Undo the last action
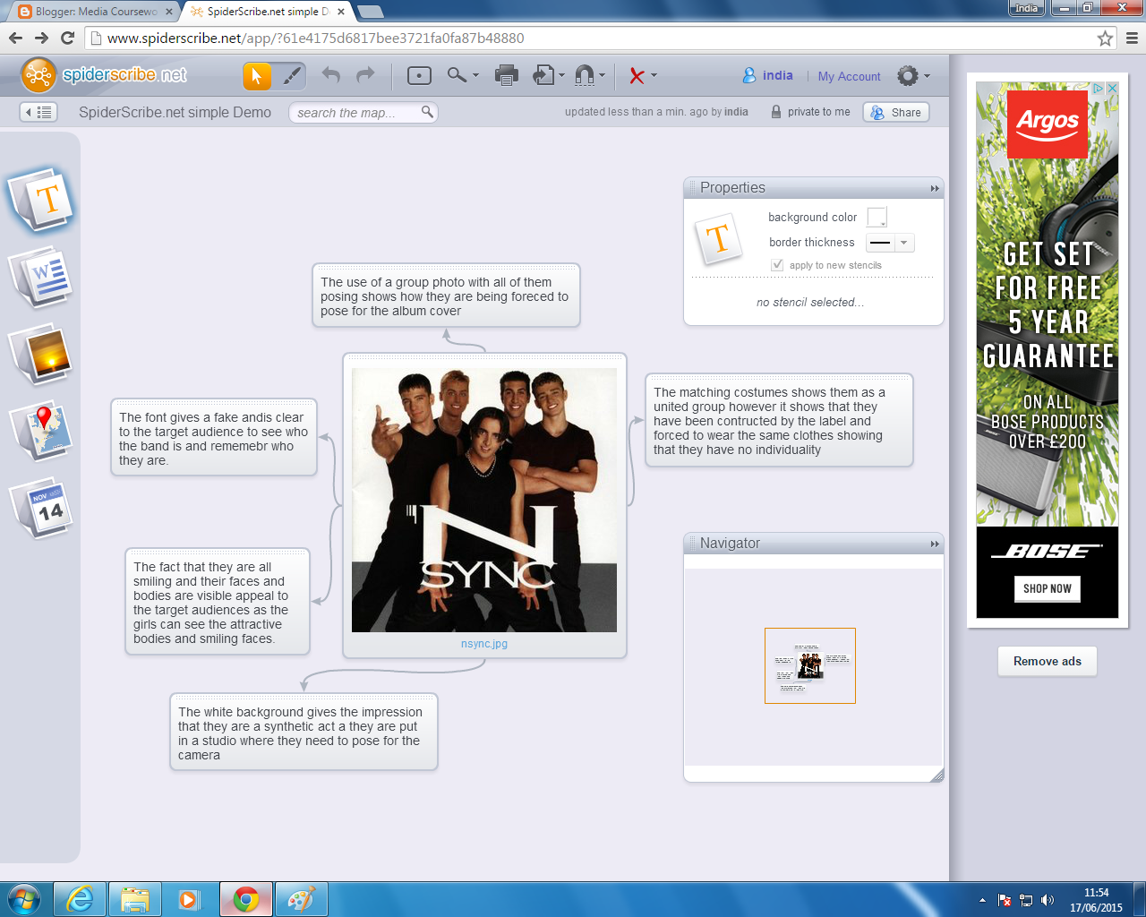Image resolution: width=1146 pixels, height=917 pixels. pyautogui.click(x=331, y=75)
